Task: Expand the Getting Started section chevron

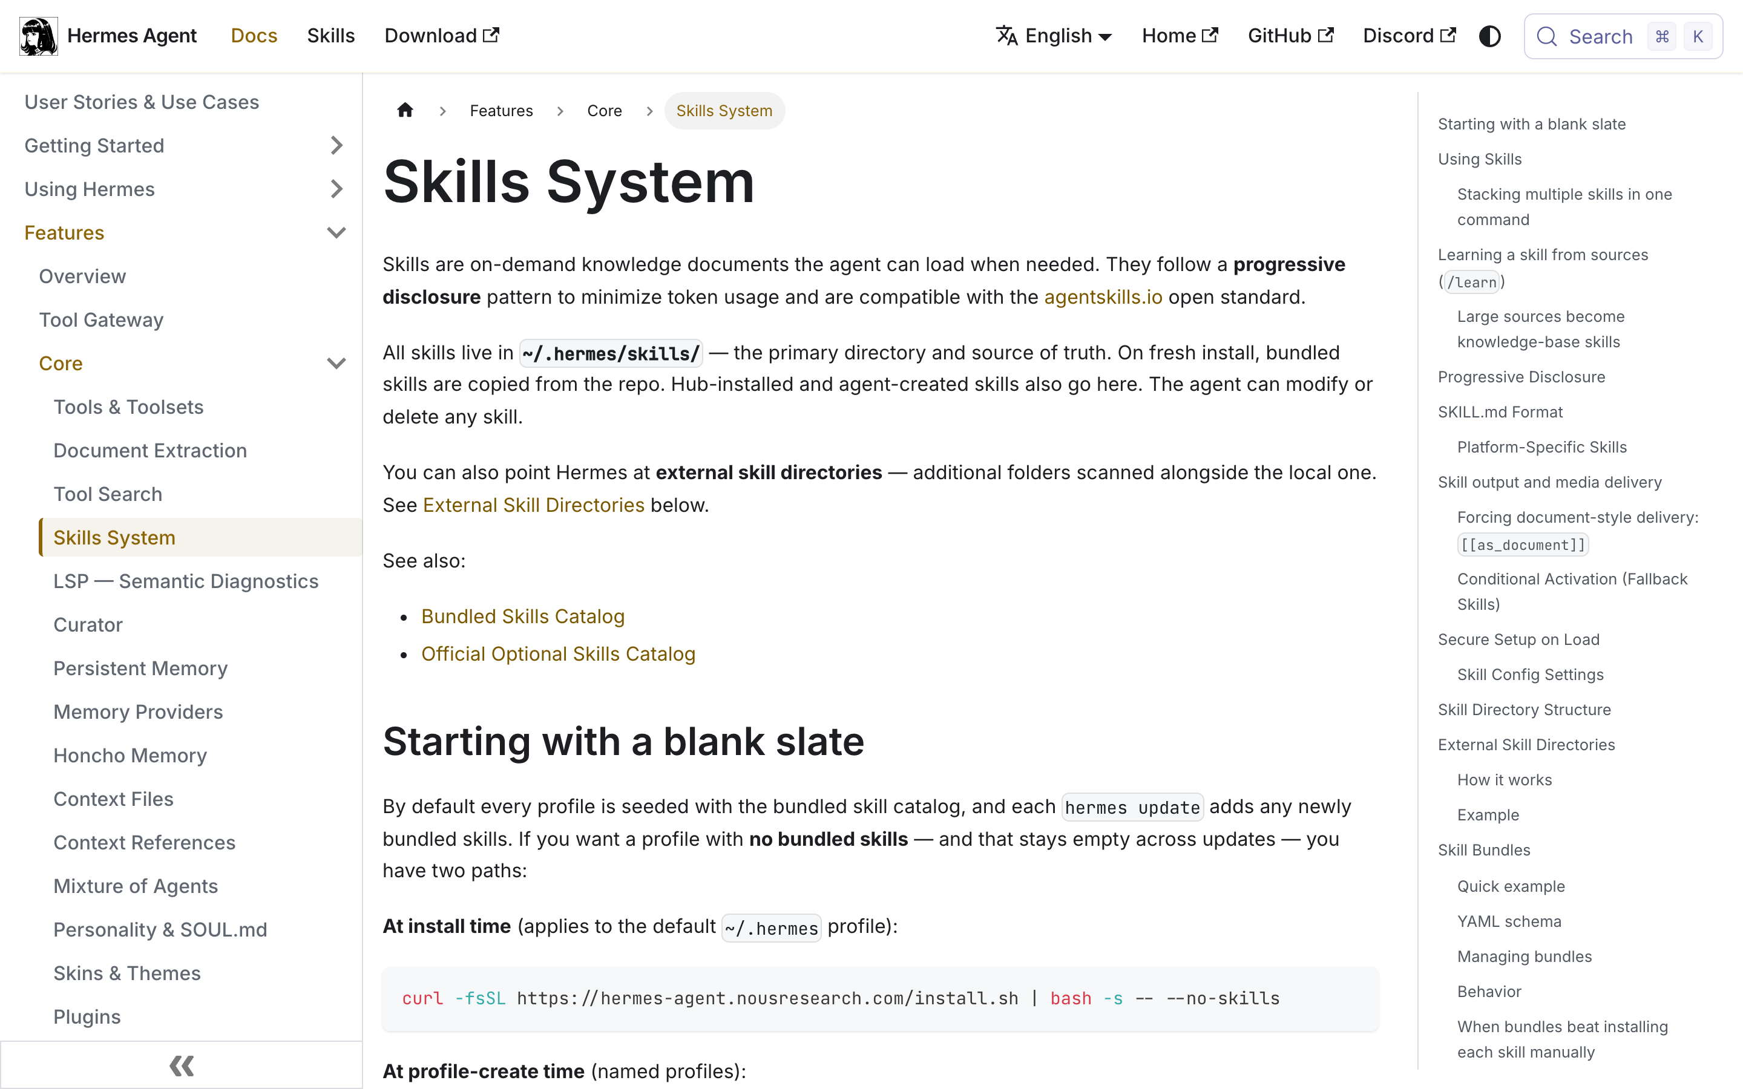Action: pos(336,145)
